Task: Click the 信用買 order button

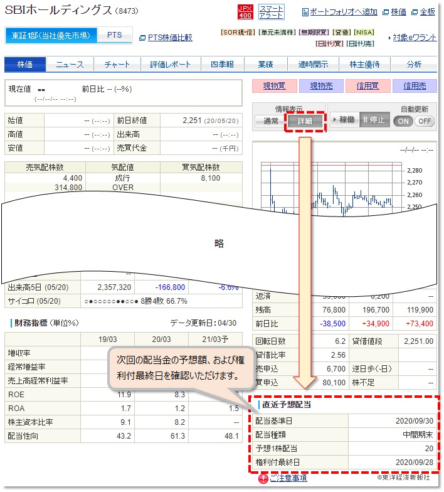Action: (x=367, y=85)
